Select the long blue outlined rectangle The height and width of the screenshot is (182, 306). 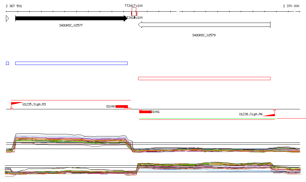[71, 63]
